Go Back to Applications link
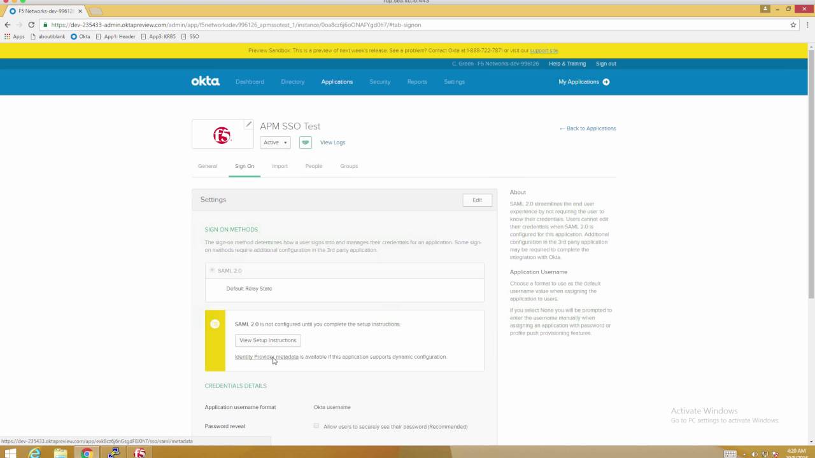The image size is (815, 458). click(588, 128)
